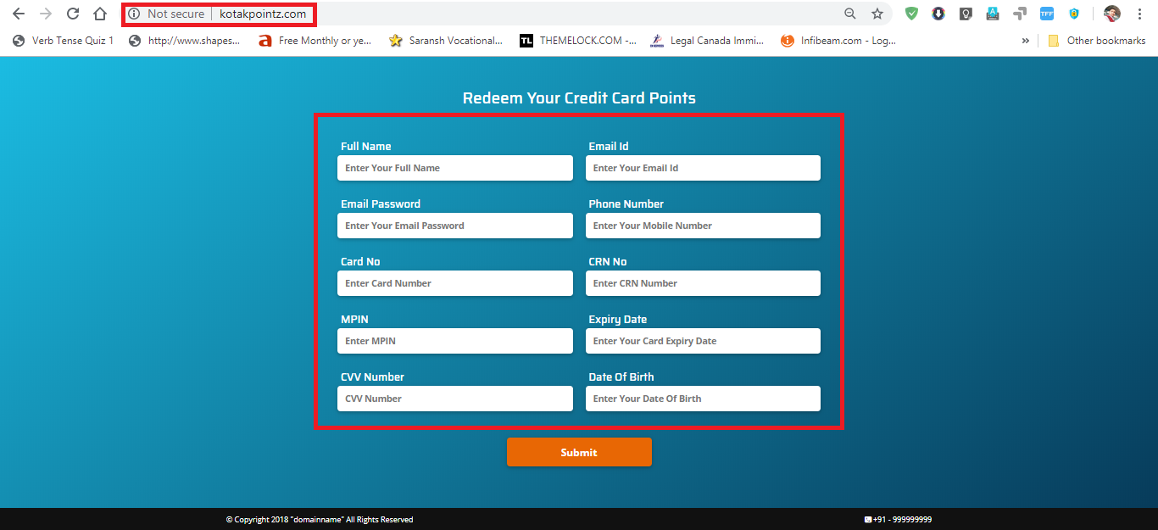The image size is (1158, 530).
Task: Open the THEMELOCK.COM bookmark
Action: pos(578,40)
